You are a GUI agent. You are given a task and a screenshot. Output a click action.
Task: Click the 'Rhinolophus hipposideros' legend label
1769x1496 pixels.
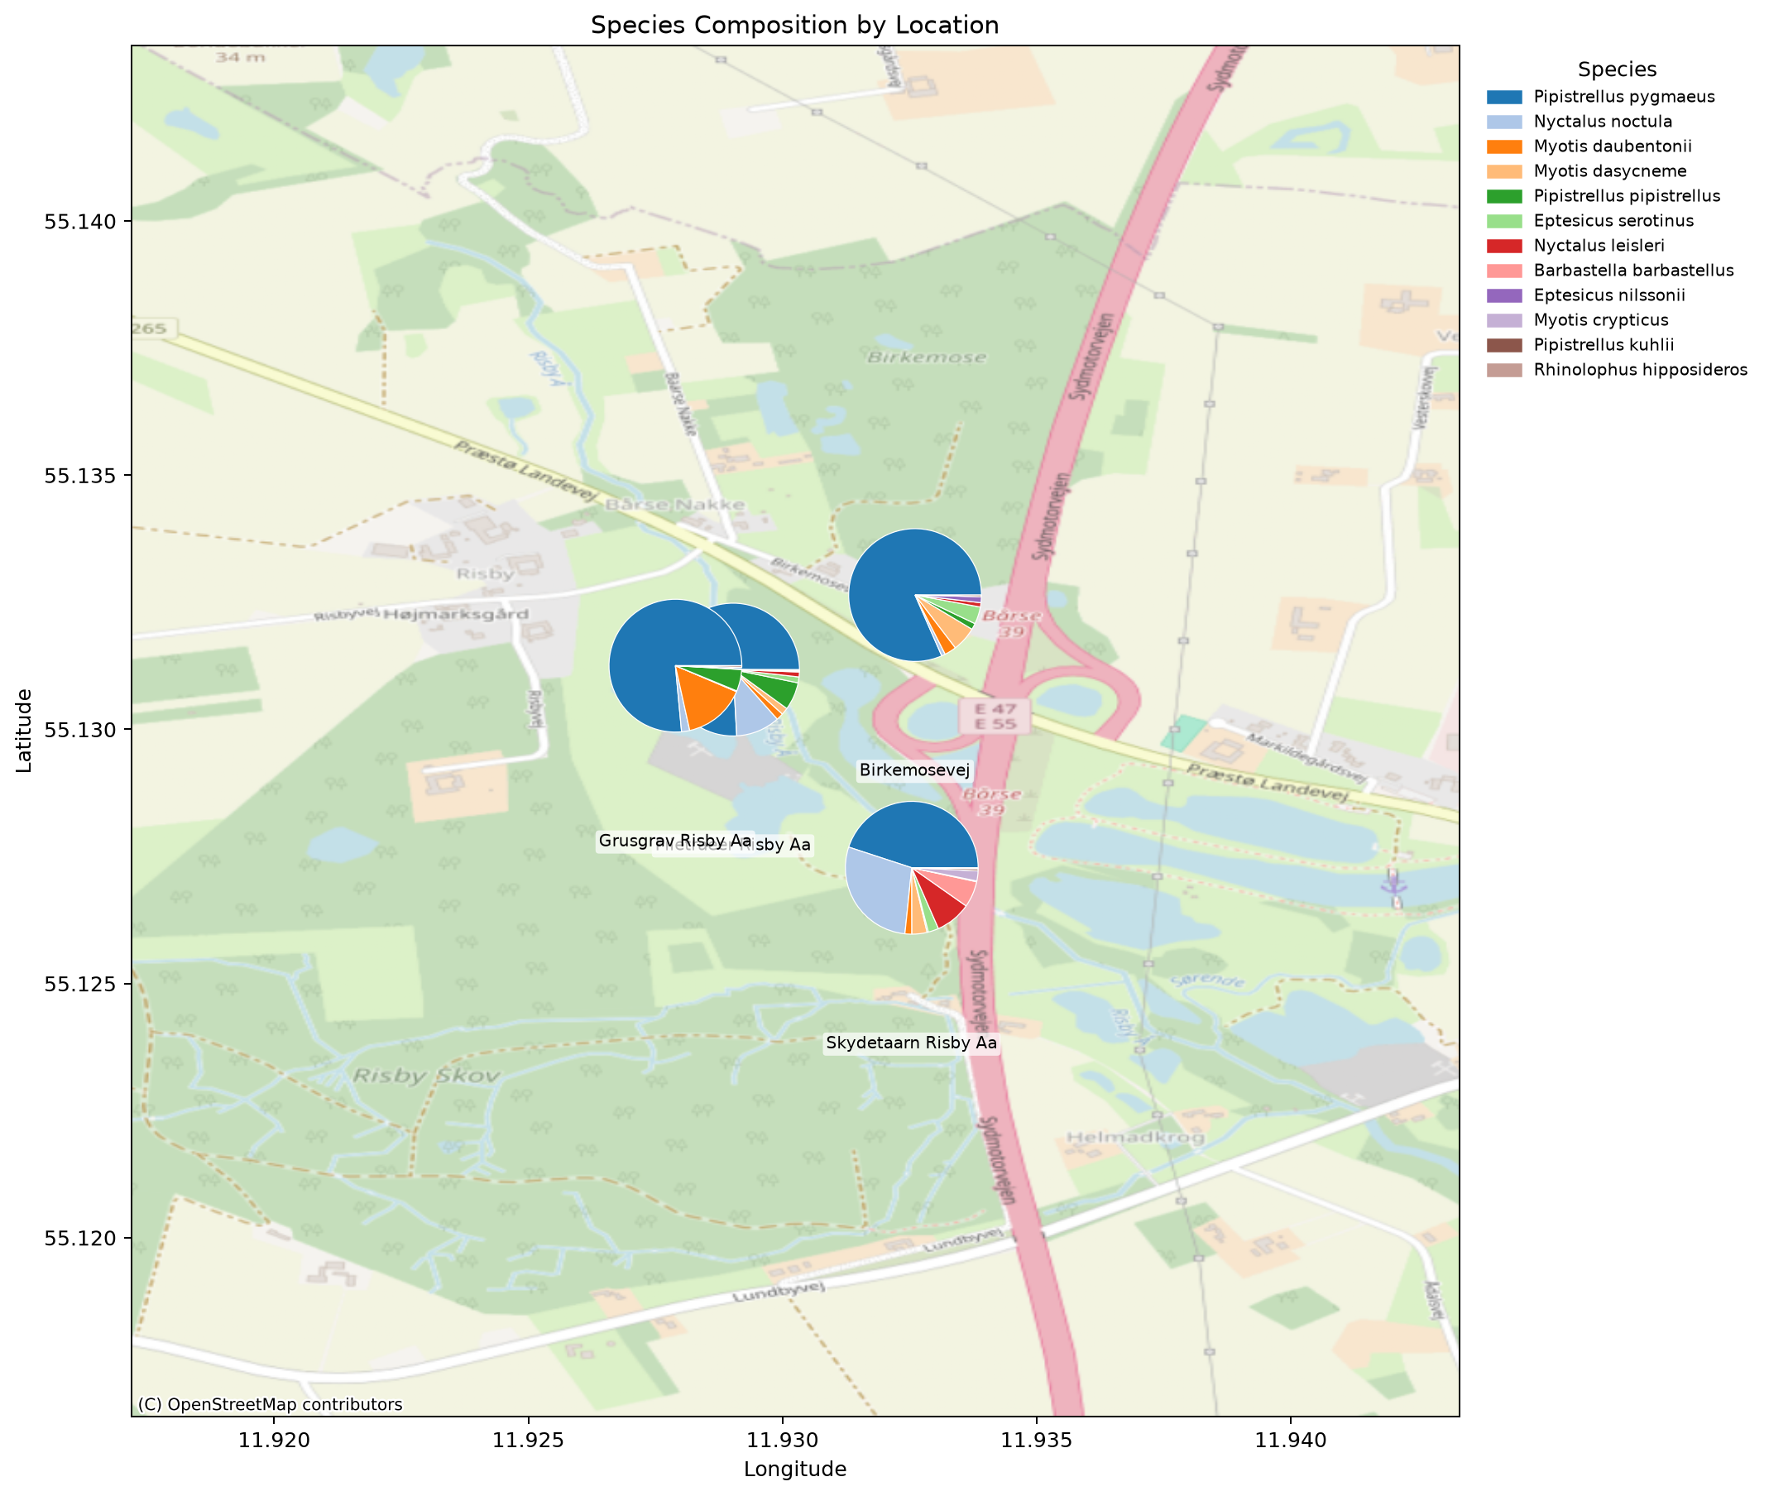point(1640,370)
